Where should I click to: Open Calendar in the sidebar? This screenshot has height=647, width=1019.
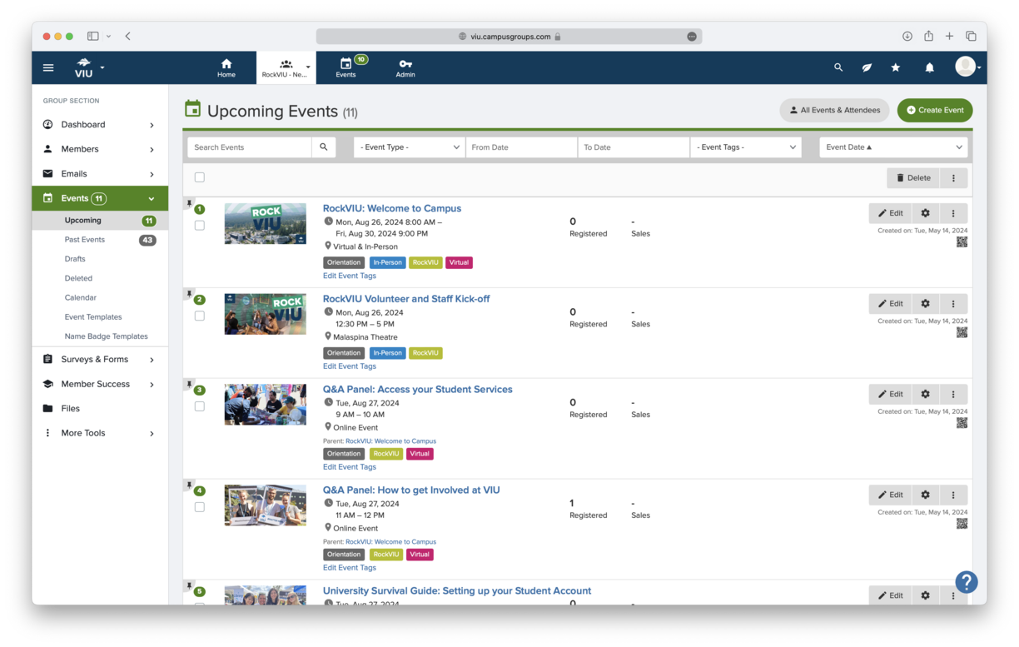click(81, 297)
